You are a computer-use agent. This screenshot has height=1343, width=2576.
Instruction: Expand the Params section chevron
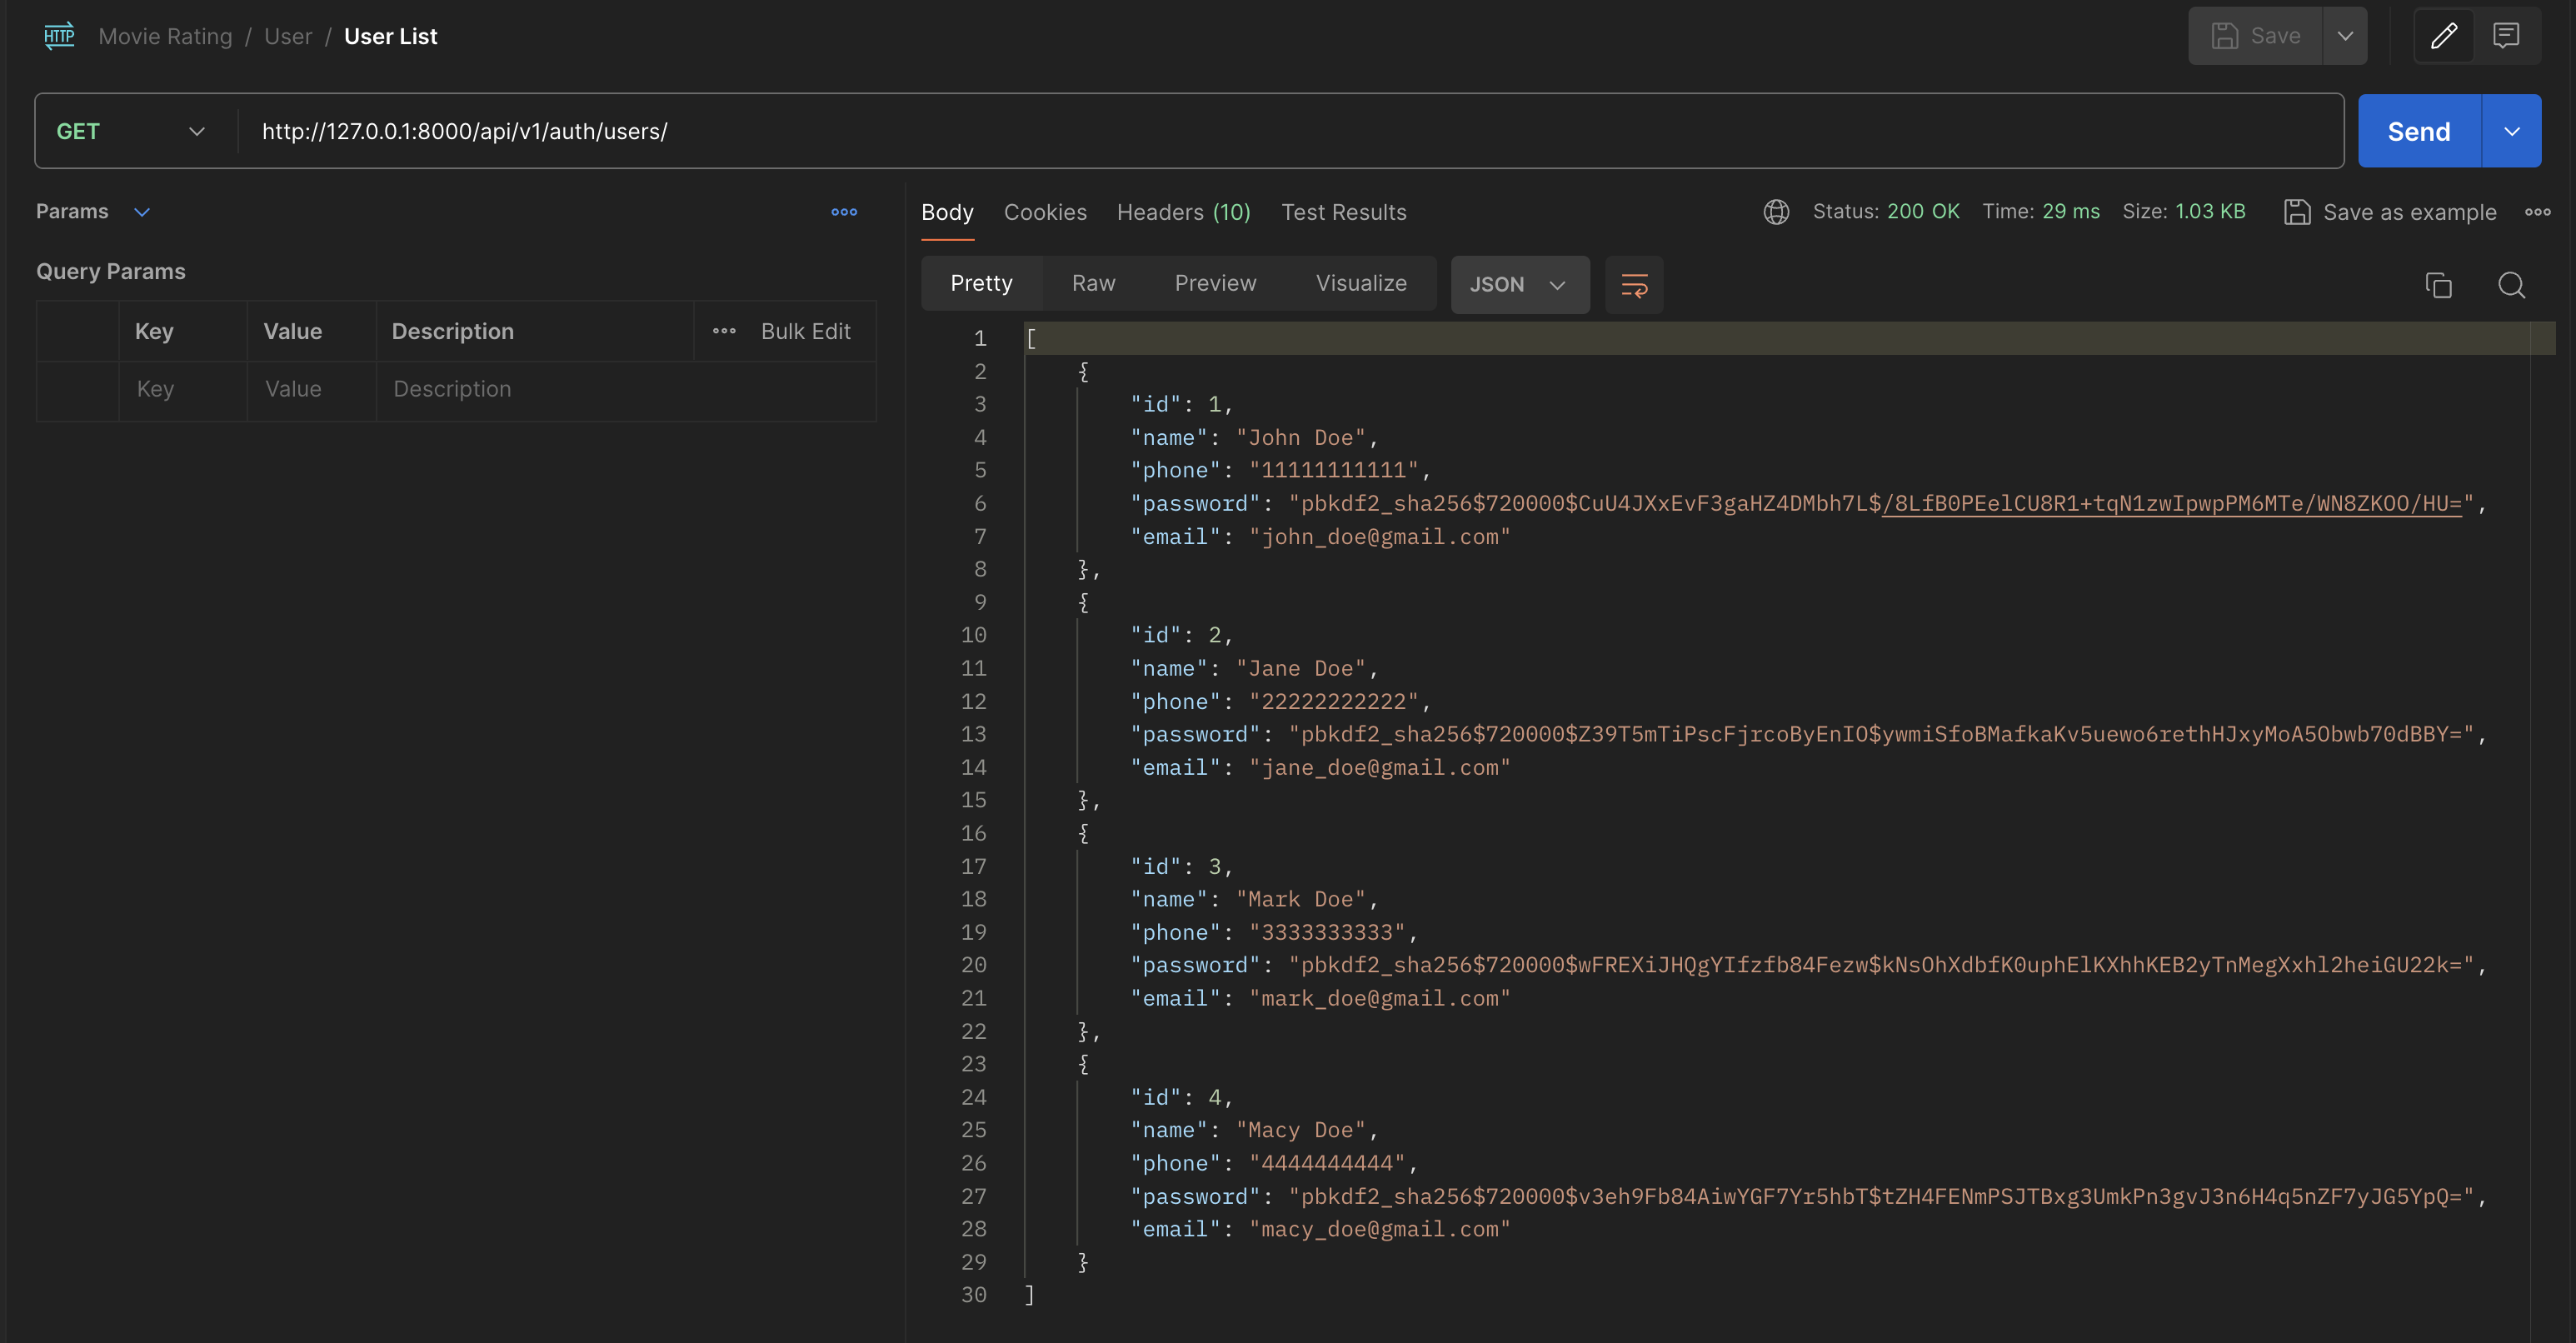142,212
